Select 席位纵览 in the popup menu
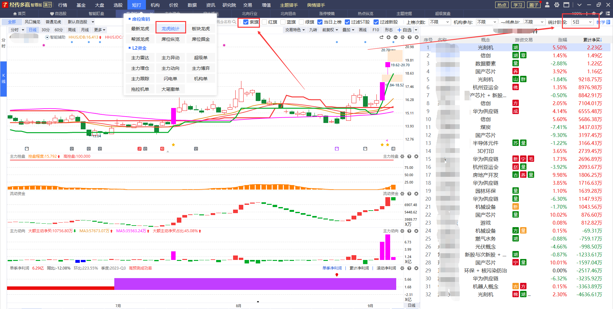The image size is (613, 309). click(x=170, y=39)
